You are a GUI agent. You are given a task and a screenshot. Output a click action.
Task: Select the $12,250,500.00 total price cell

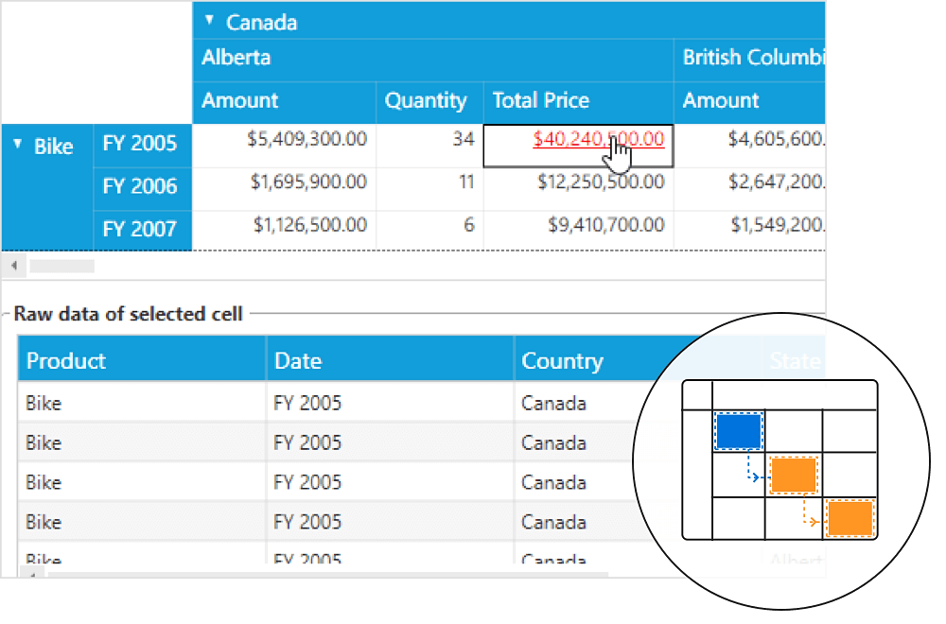pos(600,182)
